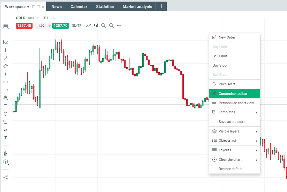
Task: Click the line chart trend icon
Action: point(88,25)
